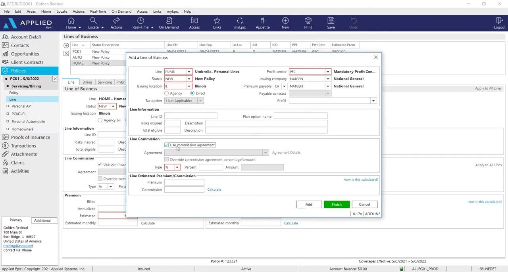Toggle Use commission checkbox in background Line tab

pyautogui.click(x=100, y=164)
